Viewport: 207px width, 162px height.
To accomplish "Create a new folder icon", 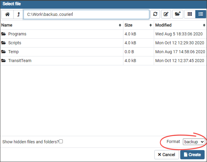I will click(178, 14).
